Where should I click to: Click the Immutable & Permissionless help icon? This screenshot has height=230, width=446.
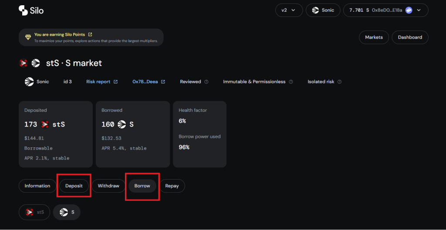[291, 82]
